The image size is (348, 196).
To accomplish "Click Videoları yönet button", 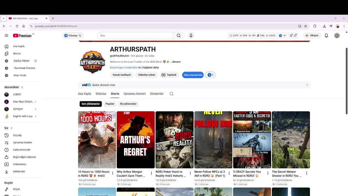I will 147,75.
